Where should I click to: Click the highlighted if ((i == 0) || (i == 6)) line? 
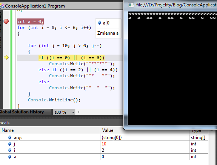pos(71,58)
